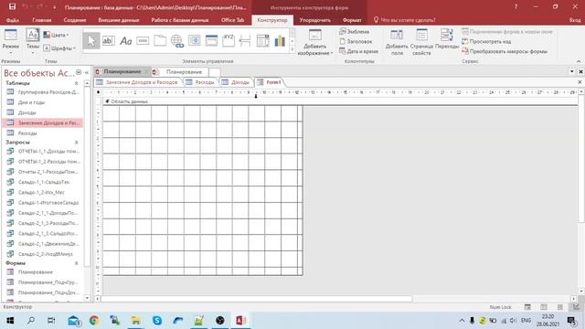Select the Option Group (XYZ) control

(x=229, y=40)
